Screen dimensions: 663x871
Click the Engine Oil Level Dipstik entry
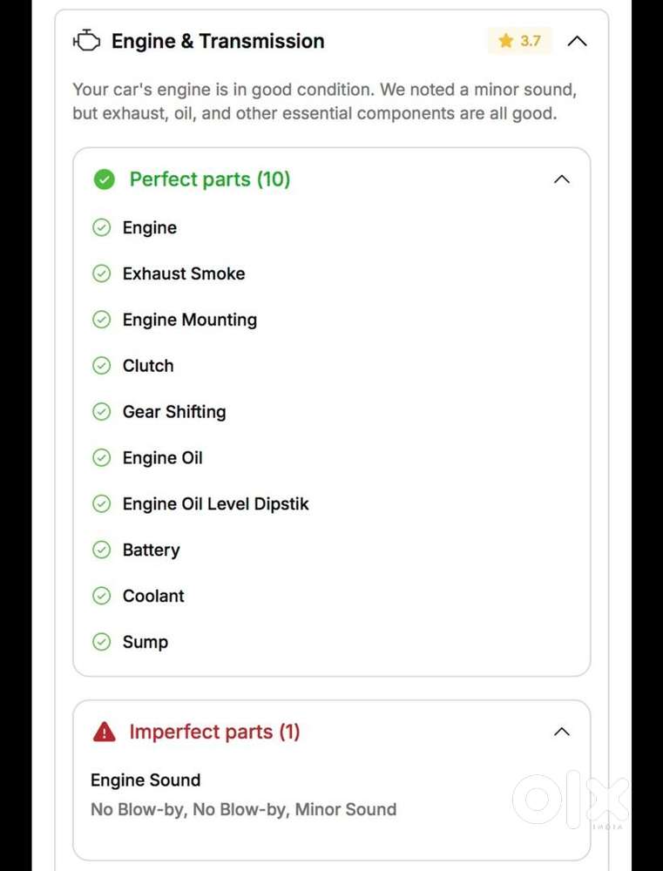(x=215, y=503)
